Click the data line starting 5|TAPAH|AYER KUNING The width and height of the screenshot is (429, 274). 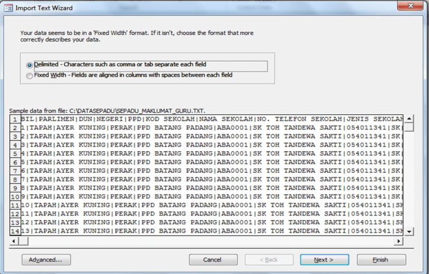pyautogui.click(x=212, y=162)
